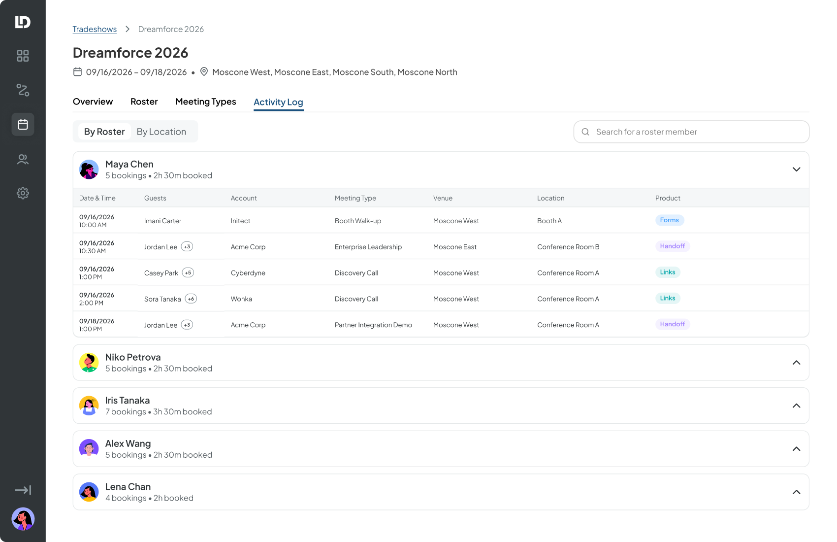This screenshot has width=837, height=542.
Task: Click the Partner Integration Demo meeting type
Action: [x=373, y=325]
